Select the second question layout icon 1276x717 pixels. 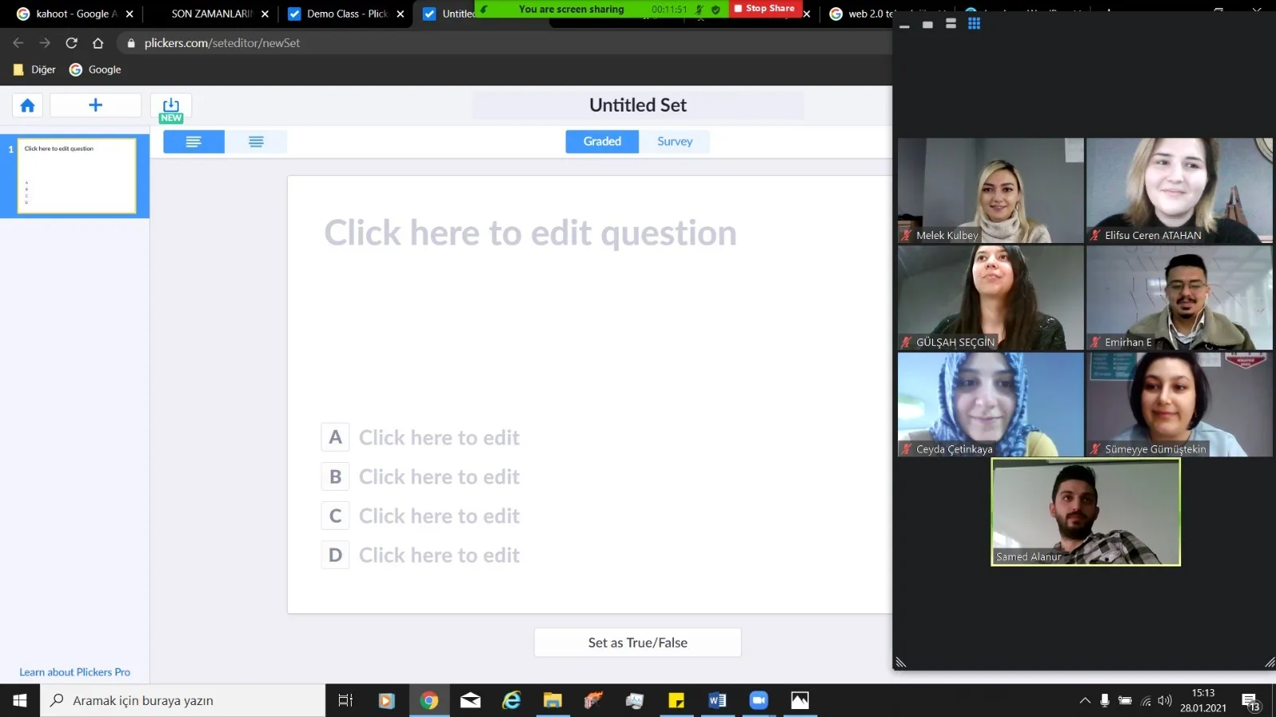[256, 142]
